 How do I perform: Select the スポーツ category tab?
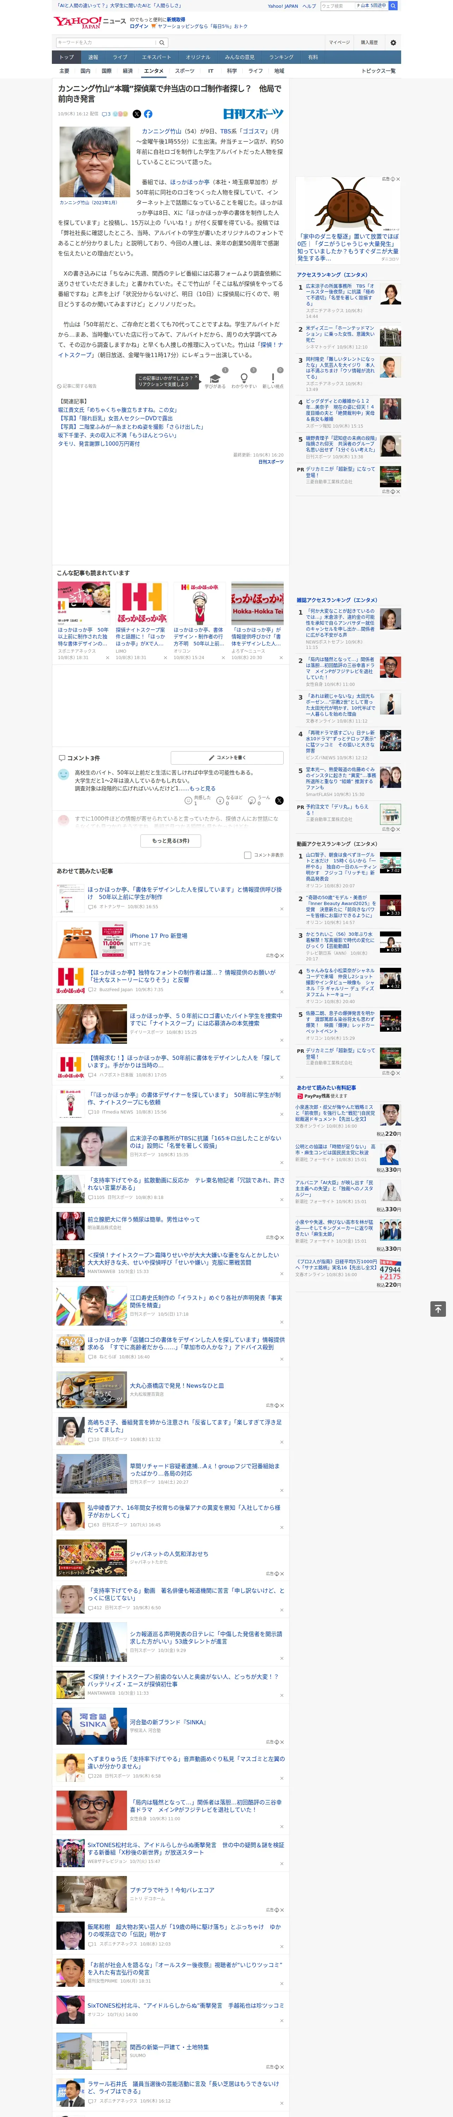pos(185,71)
